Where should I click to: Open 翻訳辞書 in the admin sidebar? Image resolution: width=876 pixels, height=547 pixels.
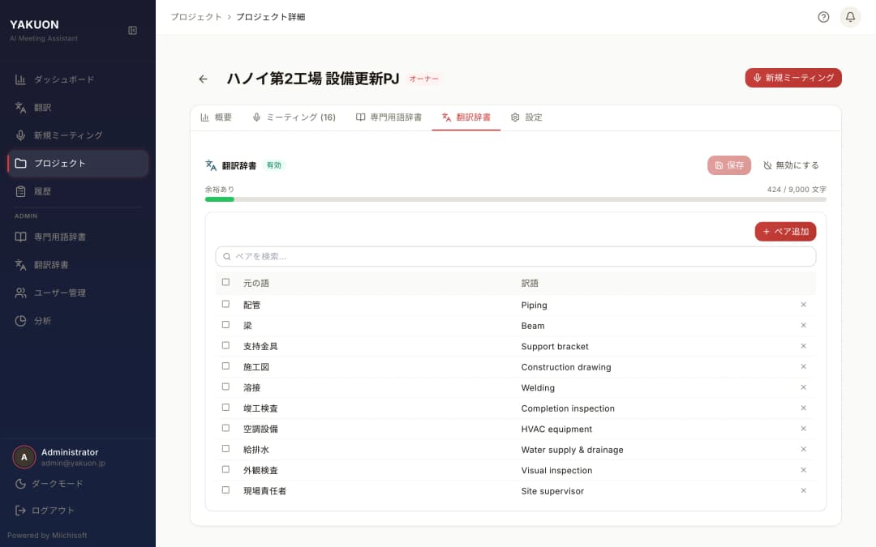point(78,264)
